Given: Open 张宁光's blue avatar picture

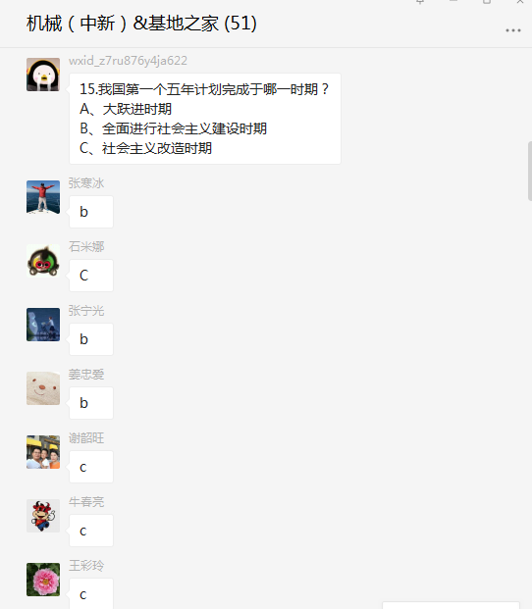Looking at the screenshot, I should tap(43, 325).
